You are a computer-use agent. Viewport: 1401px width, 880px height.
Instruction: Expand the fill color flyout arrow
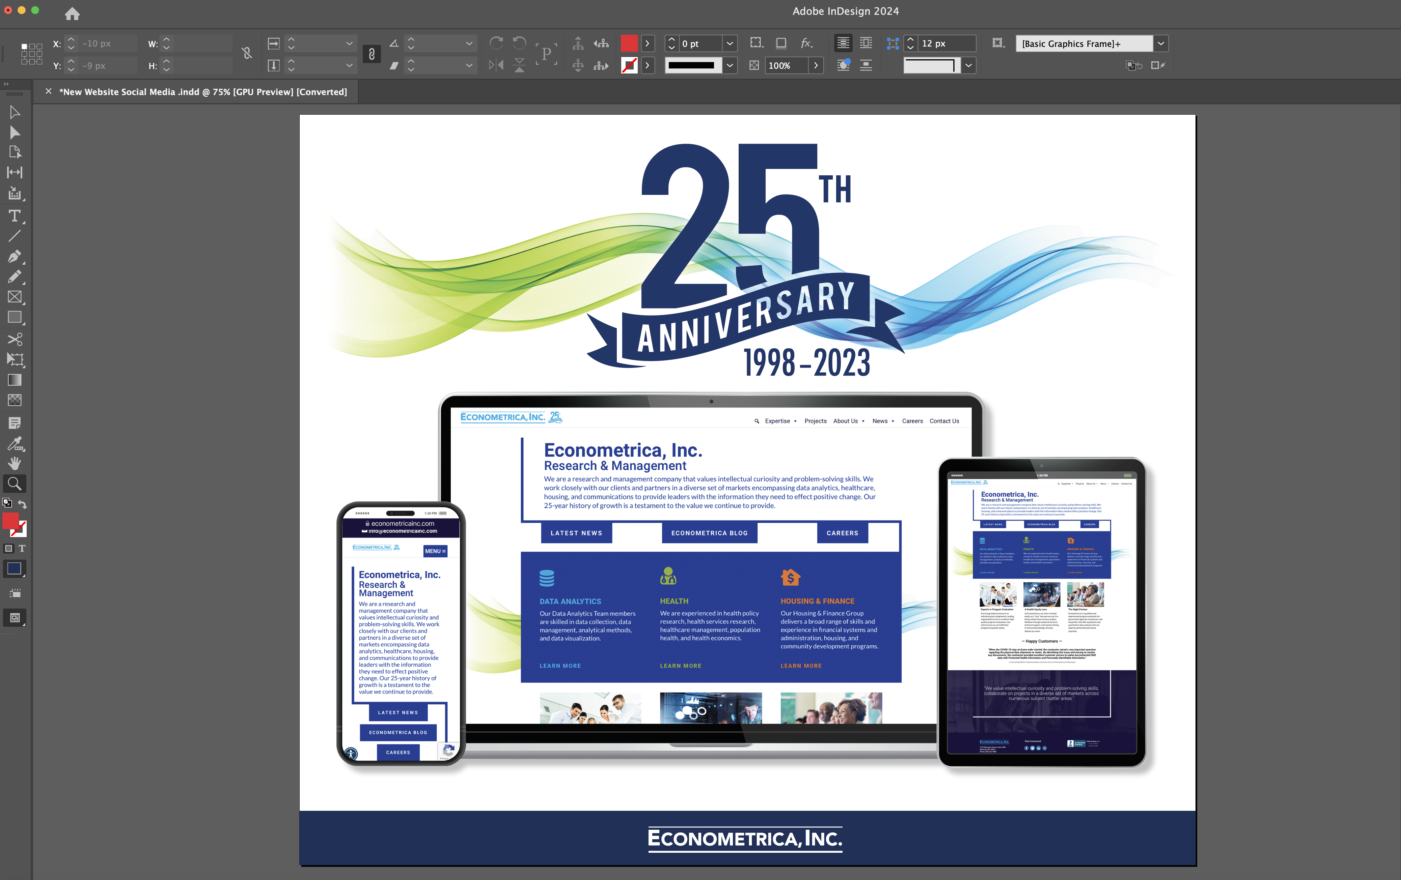pyautogui.click(x=648, y=43)
